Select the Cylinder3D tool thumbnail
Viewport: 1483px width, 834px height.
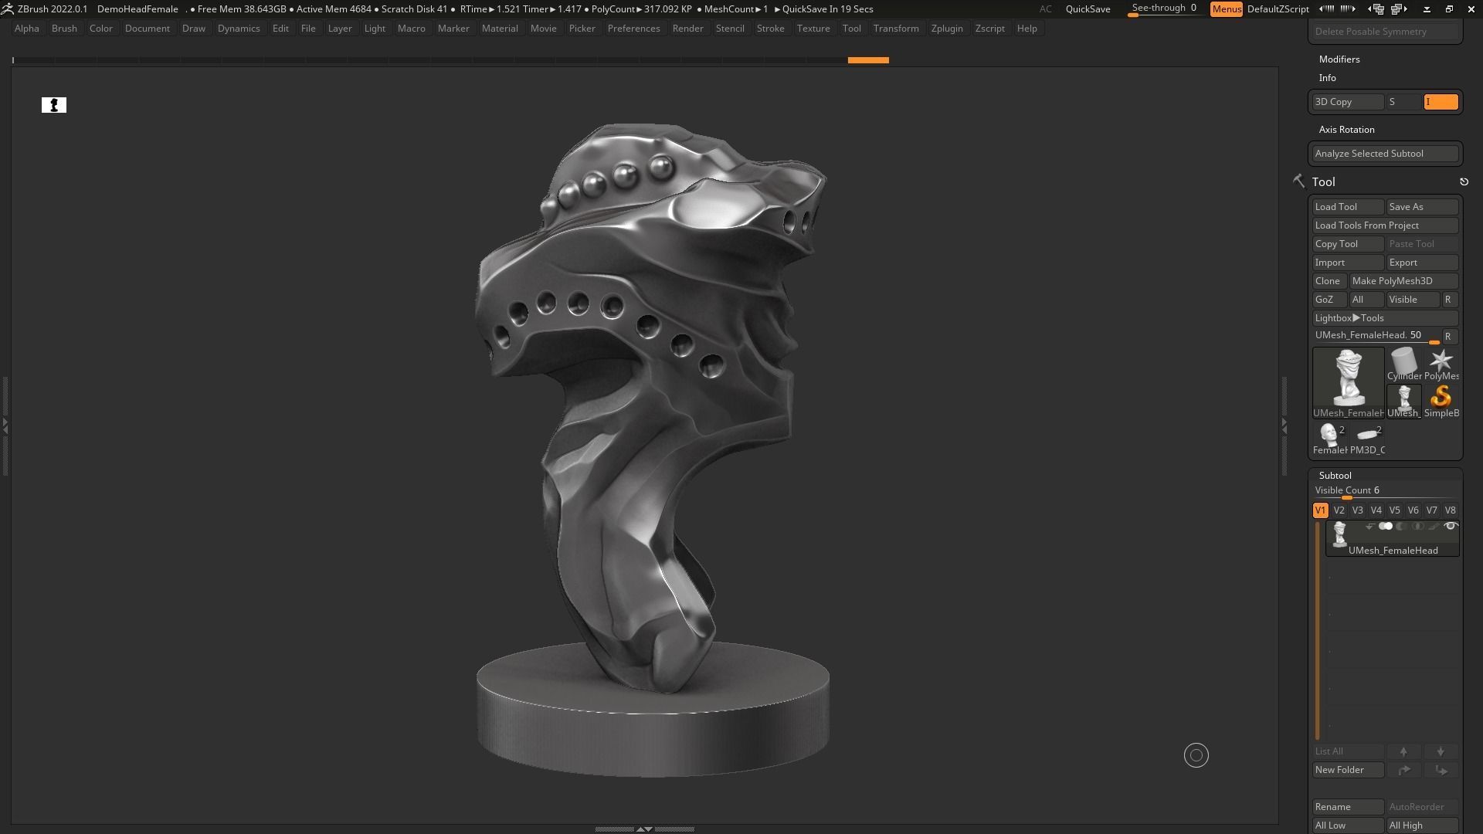tap(1403, 364)
